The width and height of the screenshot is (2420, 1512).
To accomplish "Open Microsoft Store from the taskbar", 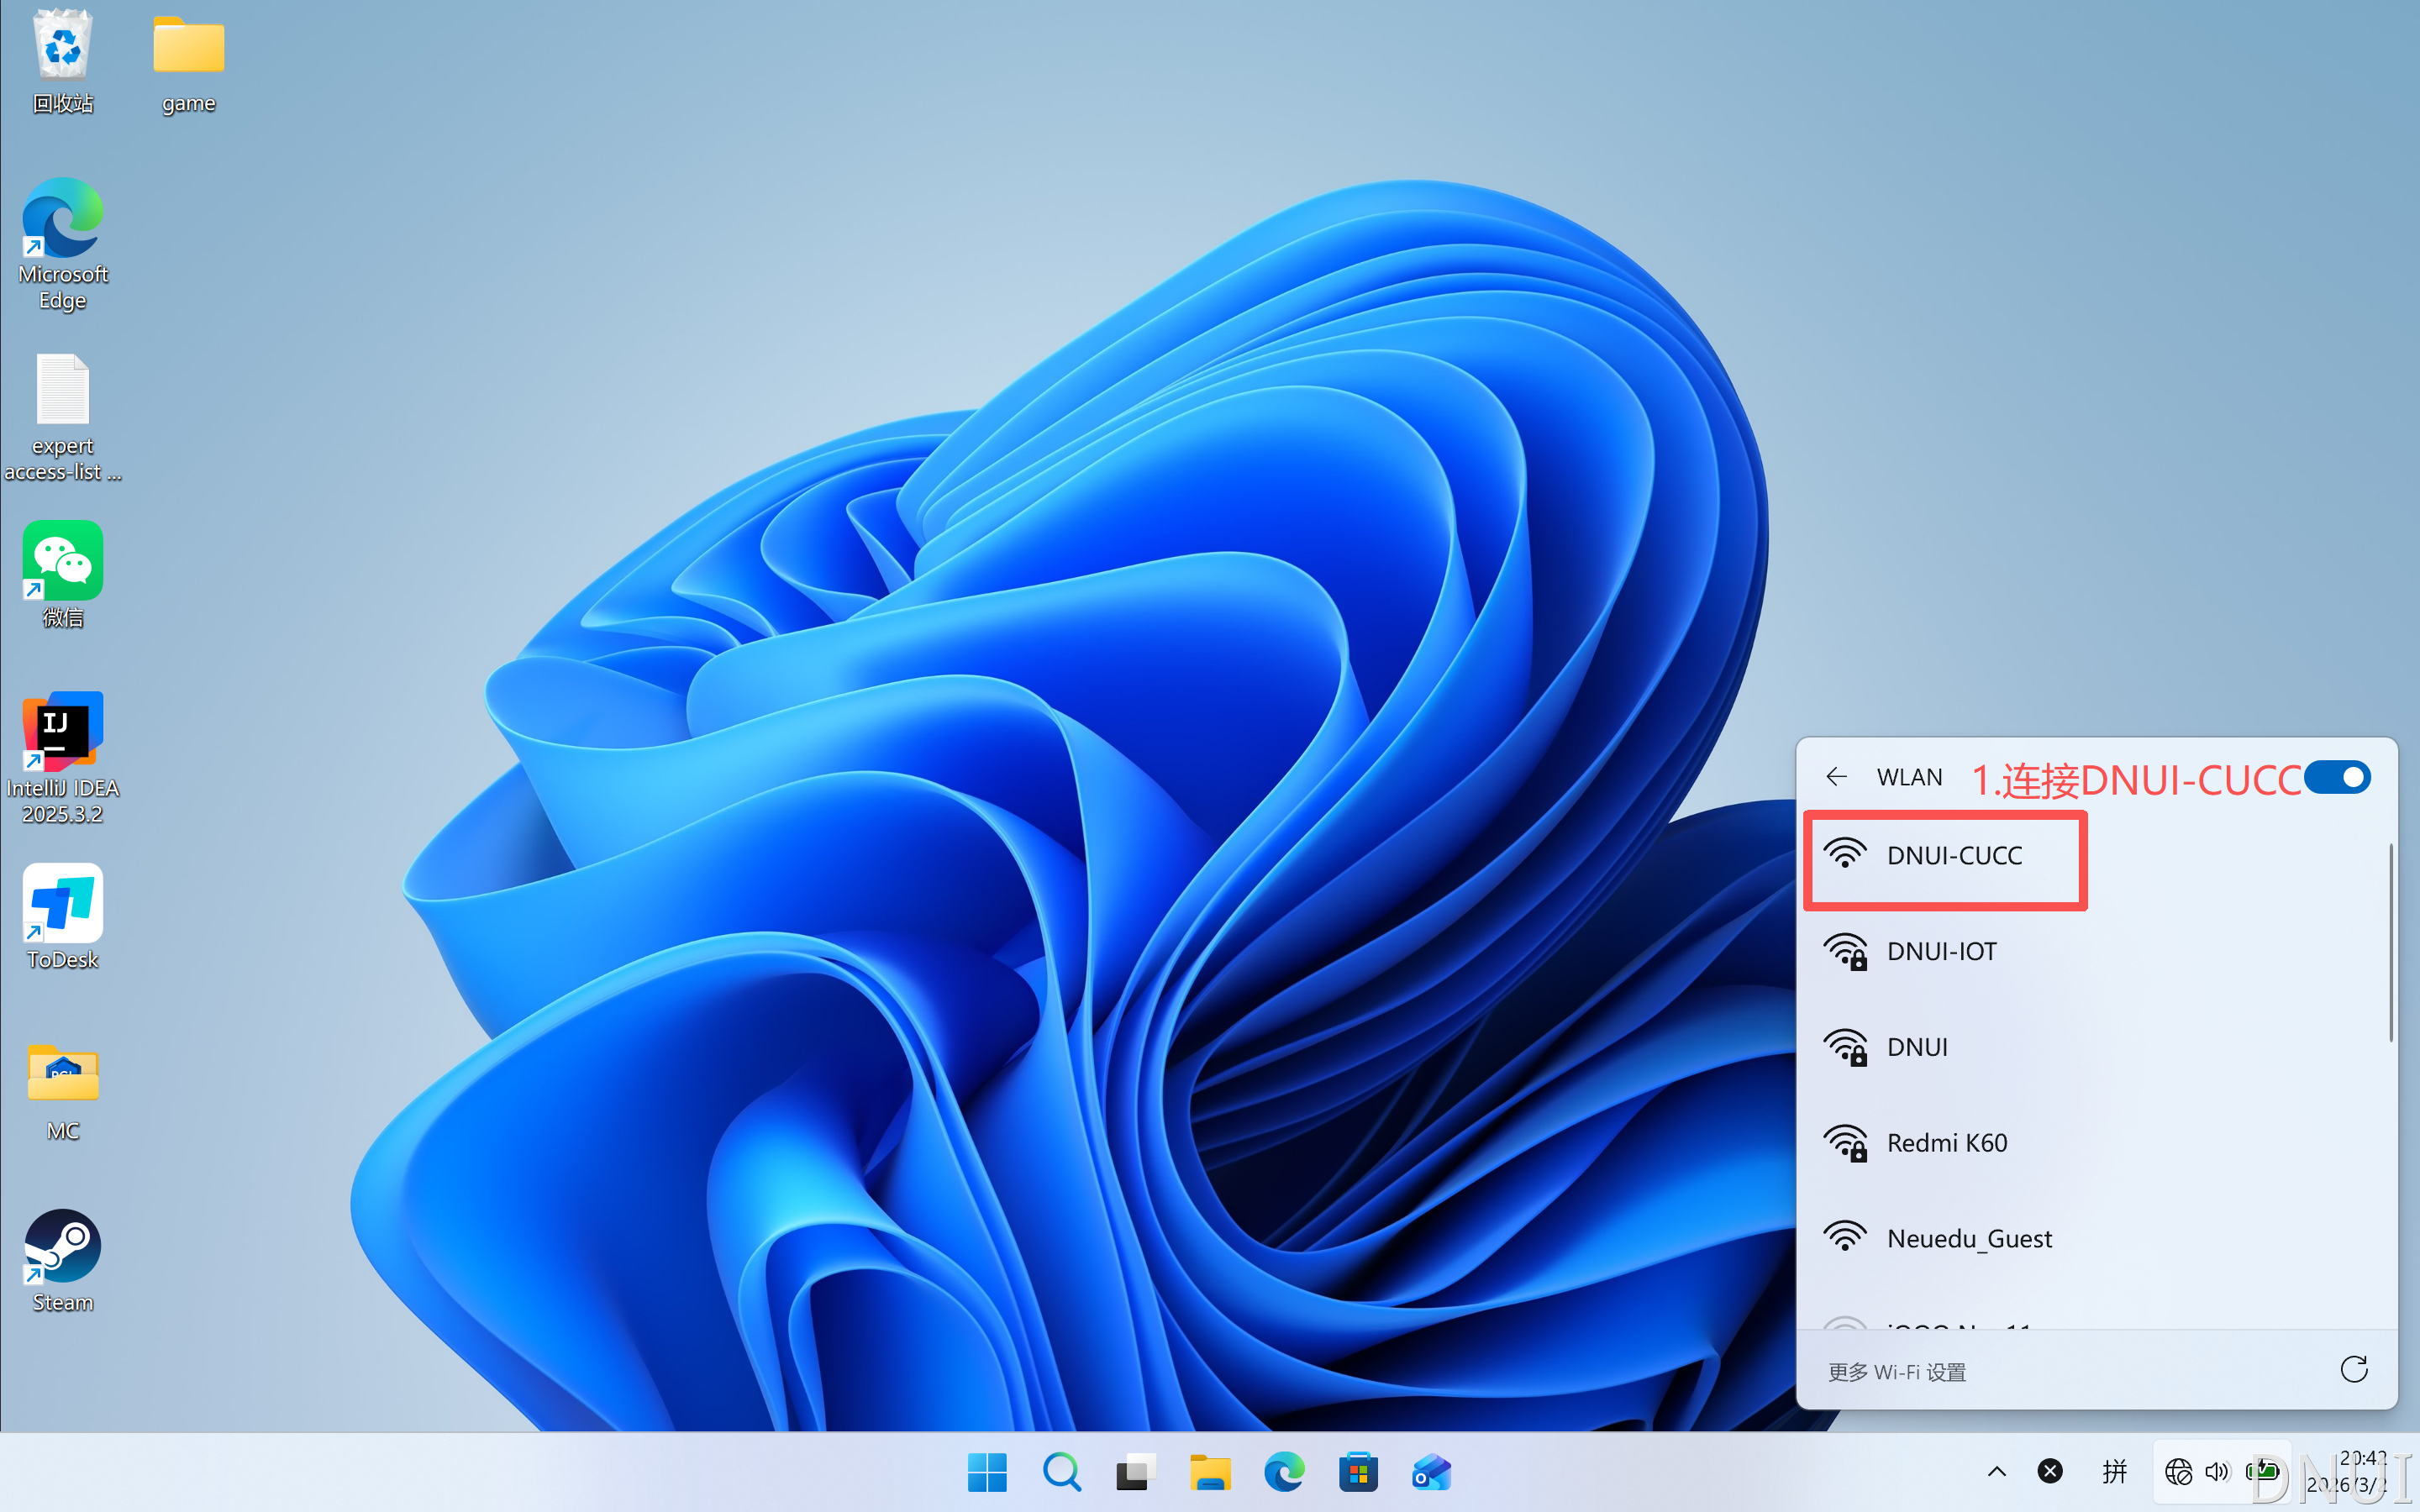I will [x=1358, y=1472].
